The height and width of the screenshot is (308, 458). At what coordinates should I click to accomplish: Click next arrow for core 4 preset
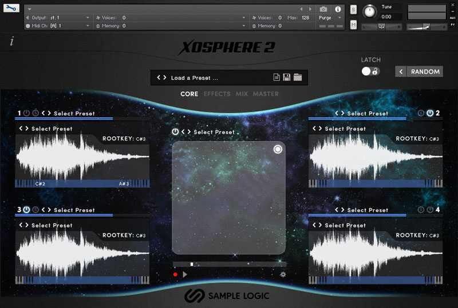[x=342, y=210]
